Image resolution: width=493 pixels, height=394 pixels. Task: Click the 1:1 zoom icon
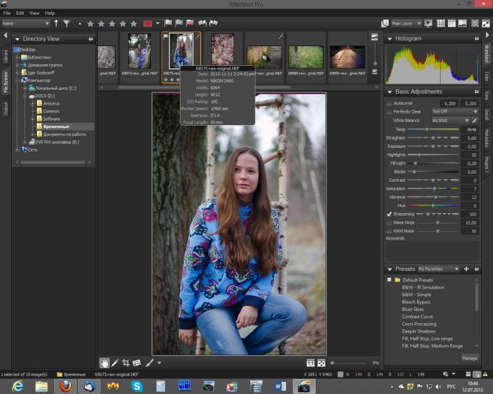(x=311, y=363)
